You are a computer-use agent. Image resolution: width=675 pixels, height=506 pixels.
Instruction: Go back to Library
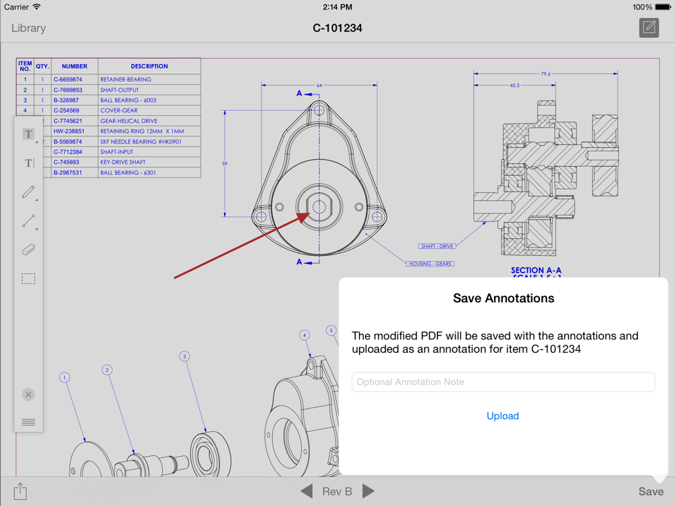(x=28, y=28)
